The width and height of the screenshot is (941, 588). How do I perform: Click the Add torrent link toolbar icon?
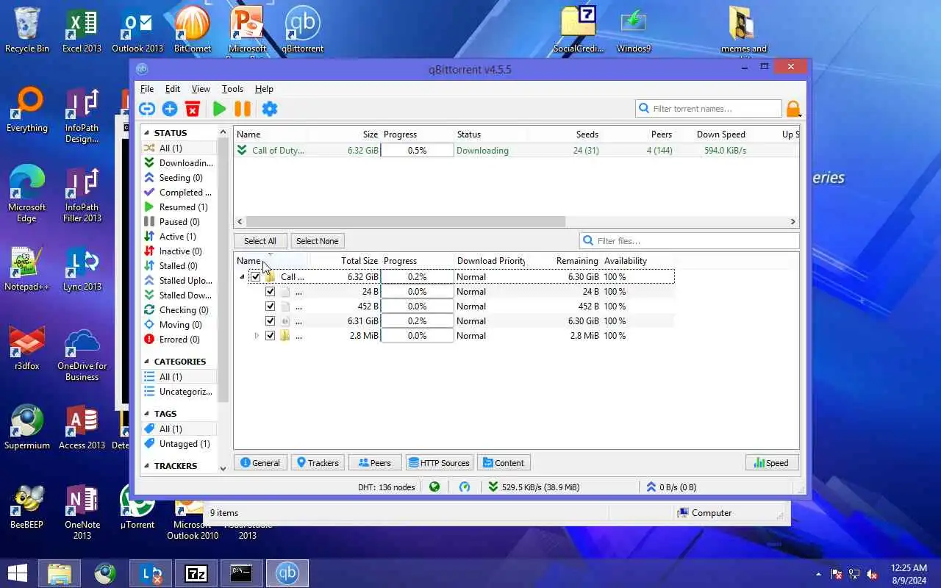(147, 109)
